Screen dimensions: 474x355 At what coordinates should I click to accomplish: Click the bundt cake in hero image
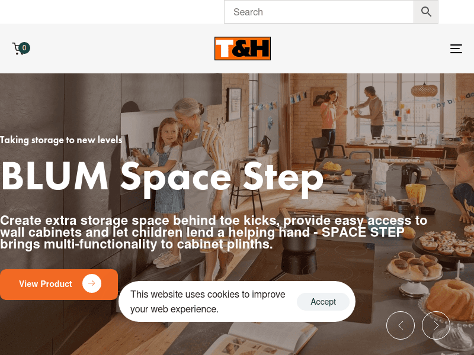click(450, 300)
